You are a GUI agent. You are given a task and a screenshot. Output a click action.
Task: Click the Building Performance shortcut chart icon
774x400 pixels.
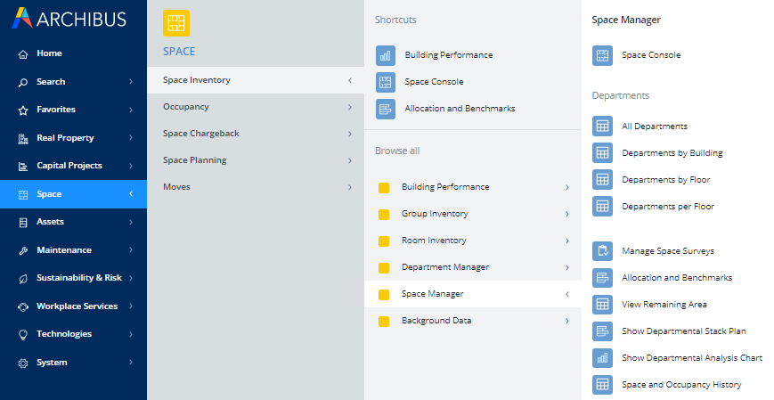pyautogui.click(x=386, y=55)
